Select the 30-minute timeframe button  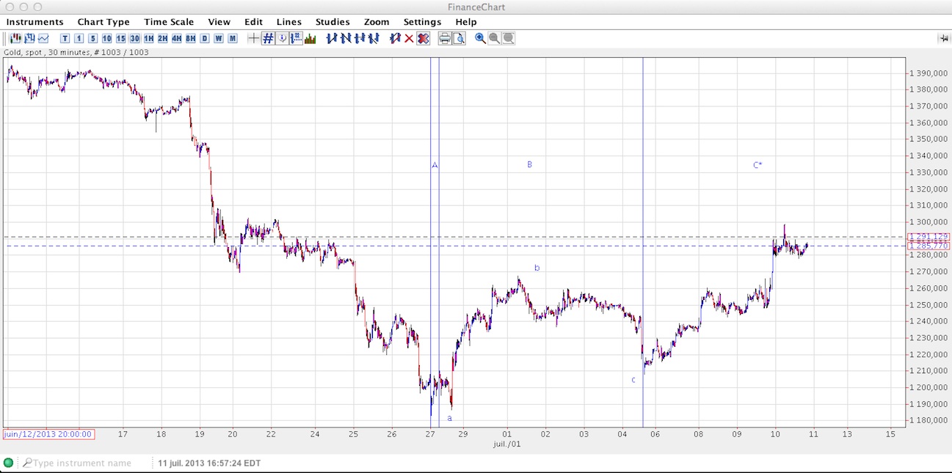(x=135, y=38)
